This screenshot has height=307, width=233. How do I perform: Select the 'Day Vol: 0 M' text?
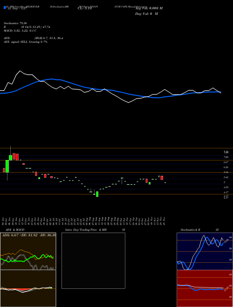click(146, 14)
